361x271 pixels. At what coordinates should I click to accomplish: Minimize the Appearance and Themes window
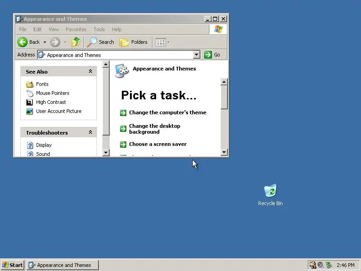pos(208,19)
